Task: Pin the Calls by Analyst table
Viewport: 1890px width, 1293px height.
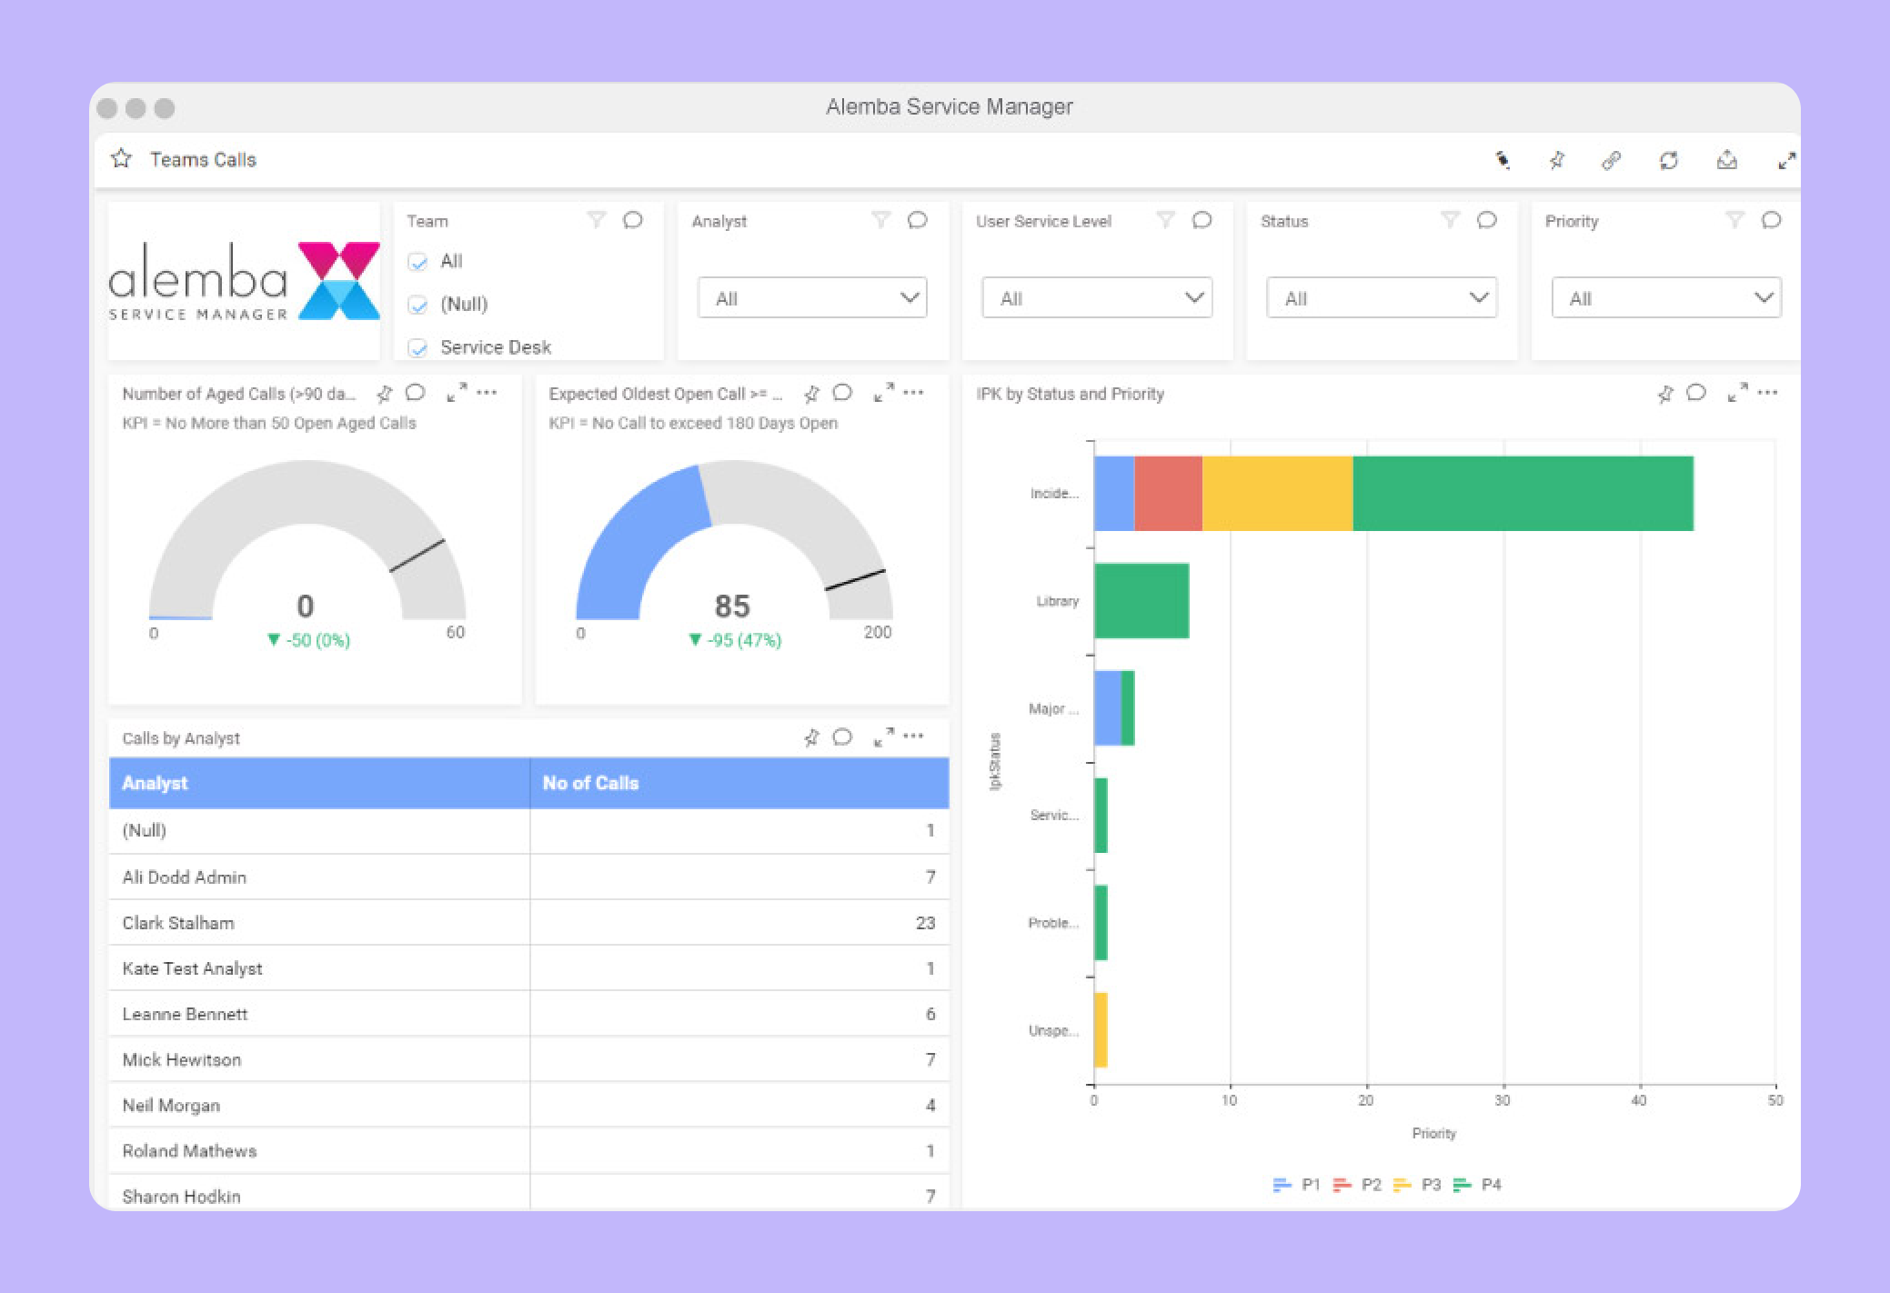Action: click(811, 737)
